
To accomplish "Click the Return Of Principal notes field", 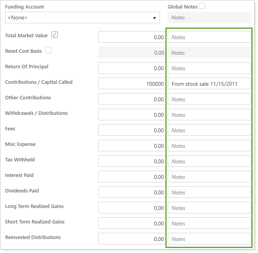I will click(x=209, y=68).
